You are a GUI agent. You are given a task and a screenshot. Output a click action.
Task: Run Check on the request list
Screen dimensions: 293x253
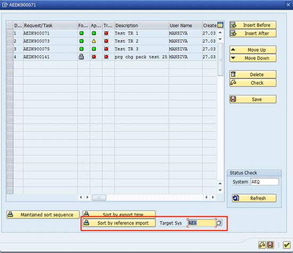click(253, 83)
